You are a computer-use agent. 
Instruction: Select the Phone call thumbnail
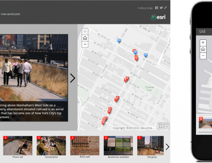[x=18, y=146]
